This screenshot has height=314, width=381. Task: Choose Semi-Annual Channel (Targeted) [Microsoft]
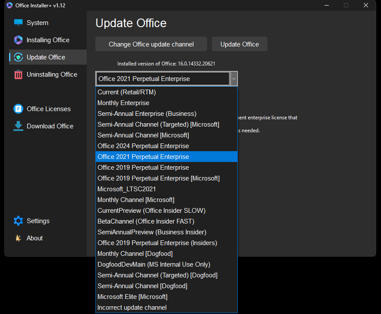[167, 124]
